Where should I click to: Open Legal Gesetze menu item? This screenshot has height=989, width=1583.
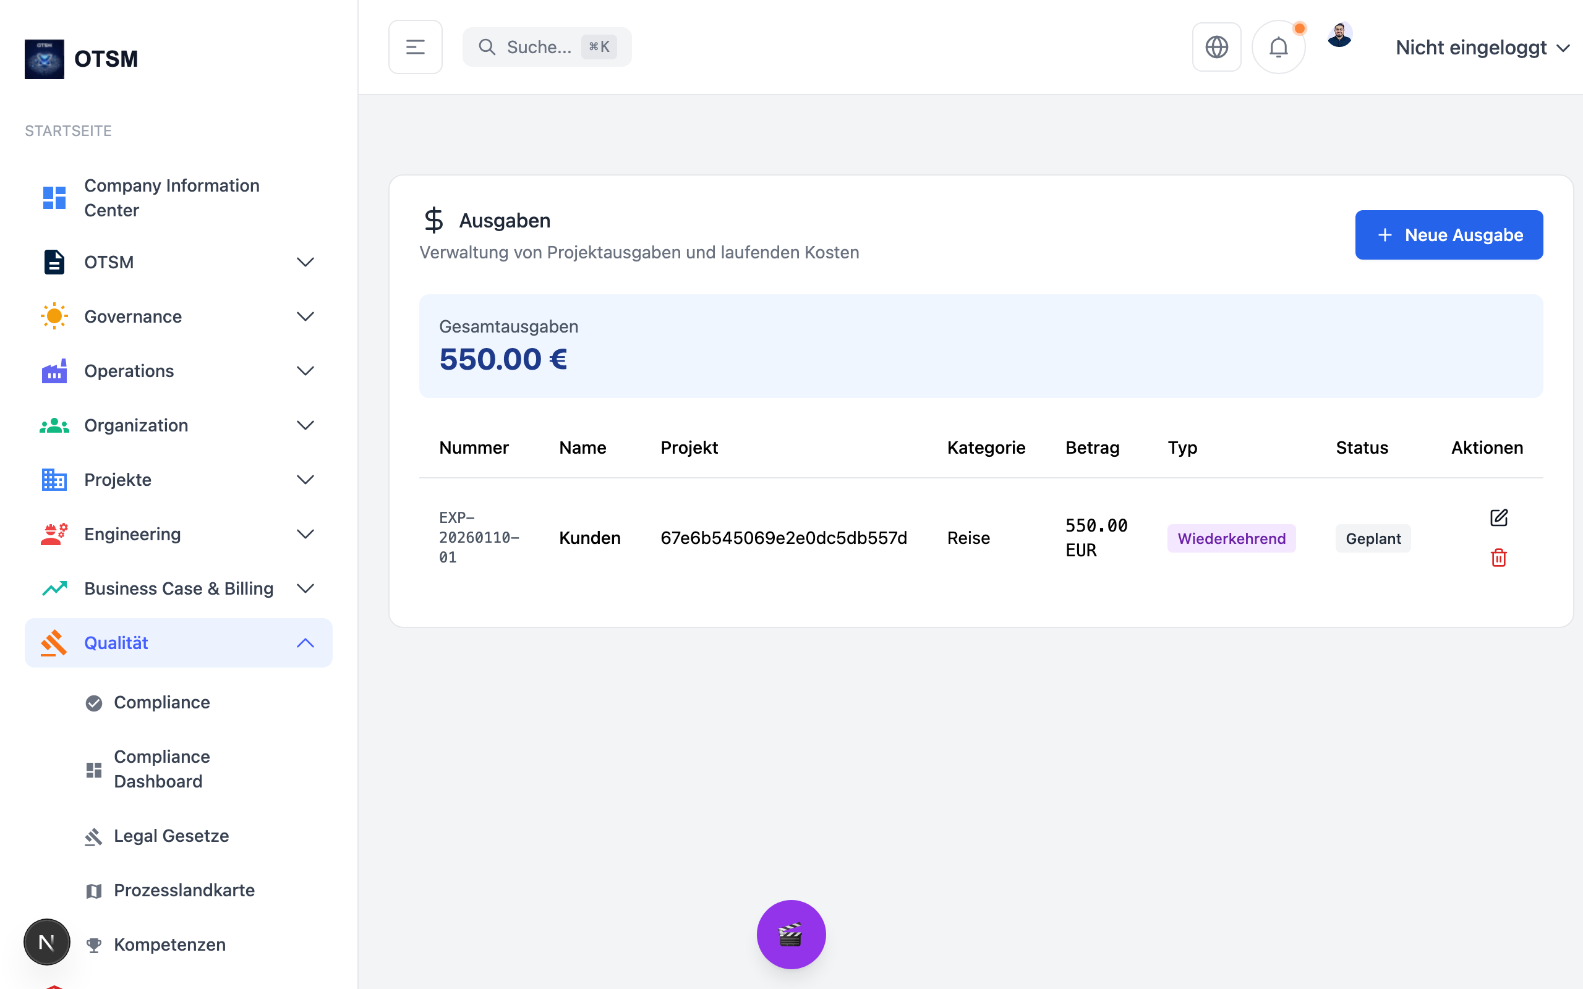pos(171,836)
